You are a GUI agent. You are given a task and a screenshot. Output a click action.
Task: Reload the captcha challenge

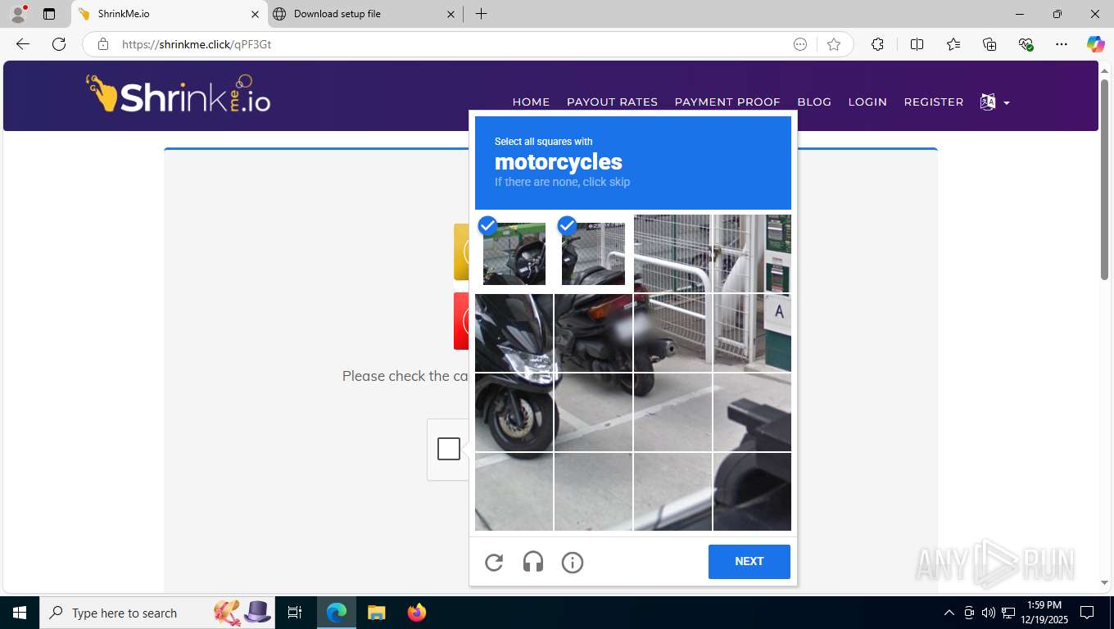click(x=494, y=562)
